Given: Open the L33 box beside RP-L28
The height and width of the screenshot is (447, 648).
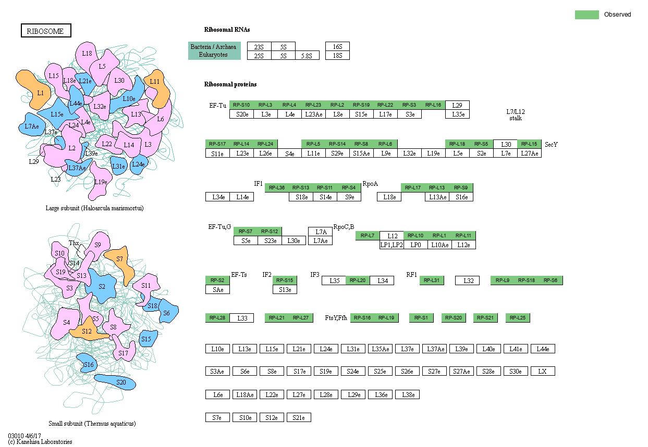Looking at the screenshot, I should pyautogui.click(x=241, y=318).
